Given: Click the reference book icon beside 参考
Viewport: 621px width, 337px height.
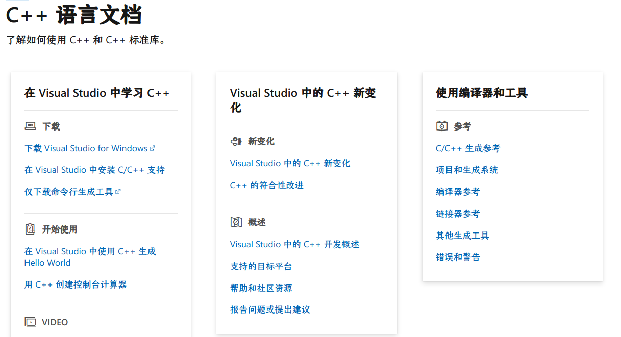Looking at the screenshot, I should (442, 126).
